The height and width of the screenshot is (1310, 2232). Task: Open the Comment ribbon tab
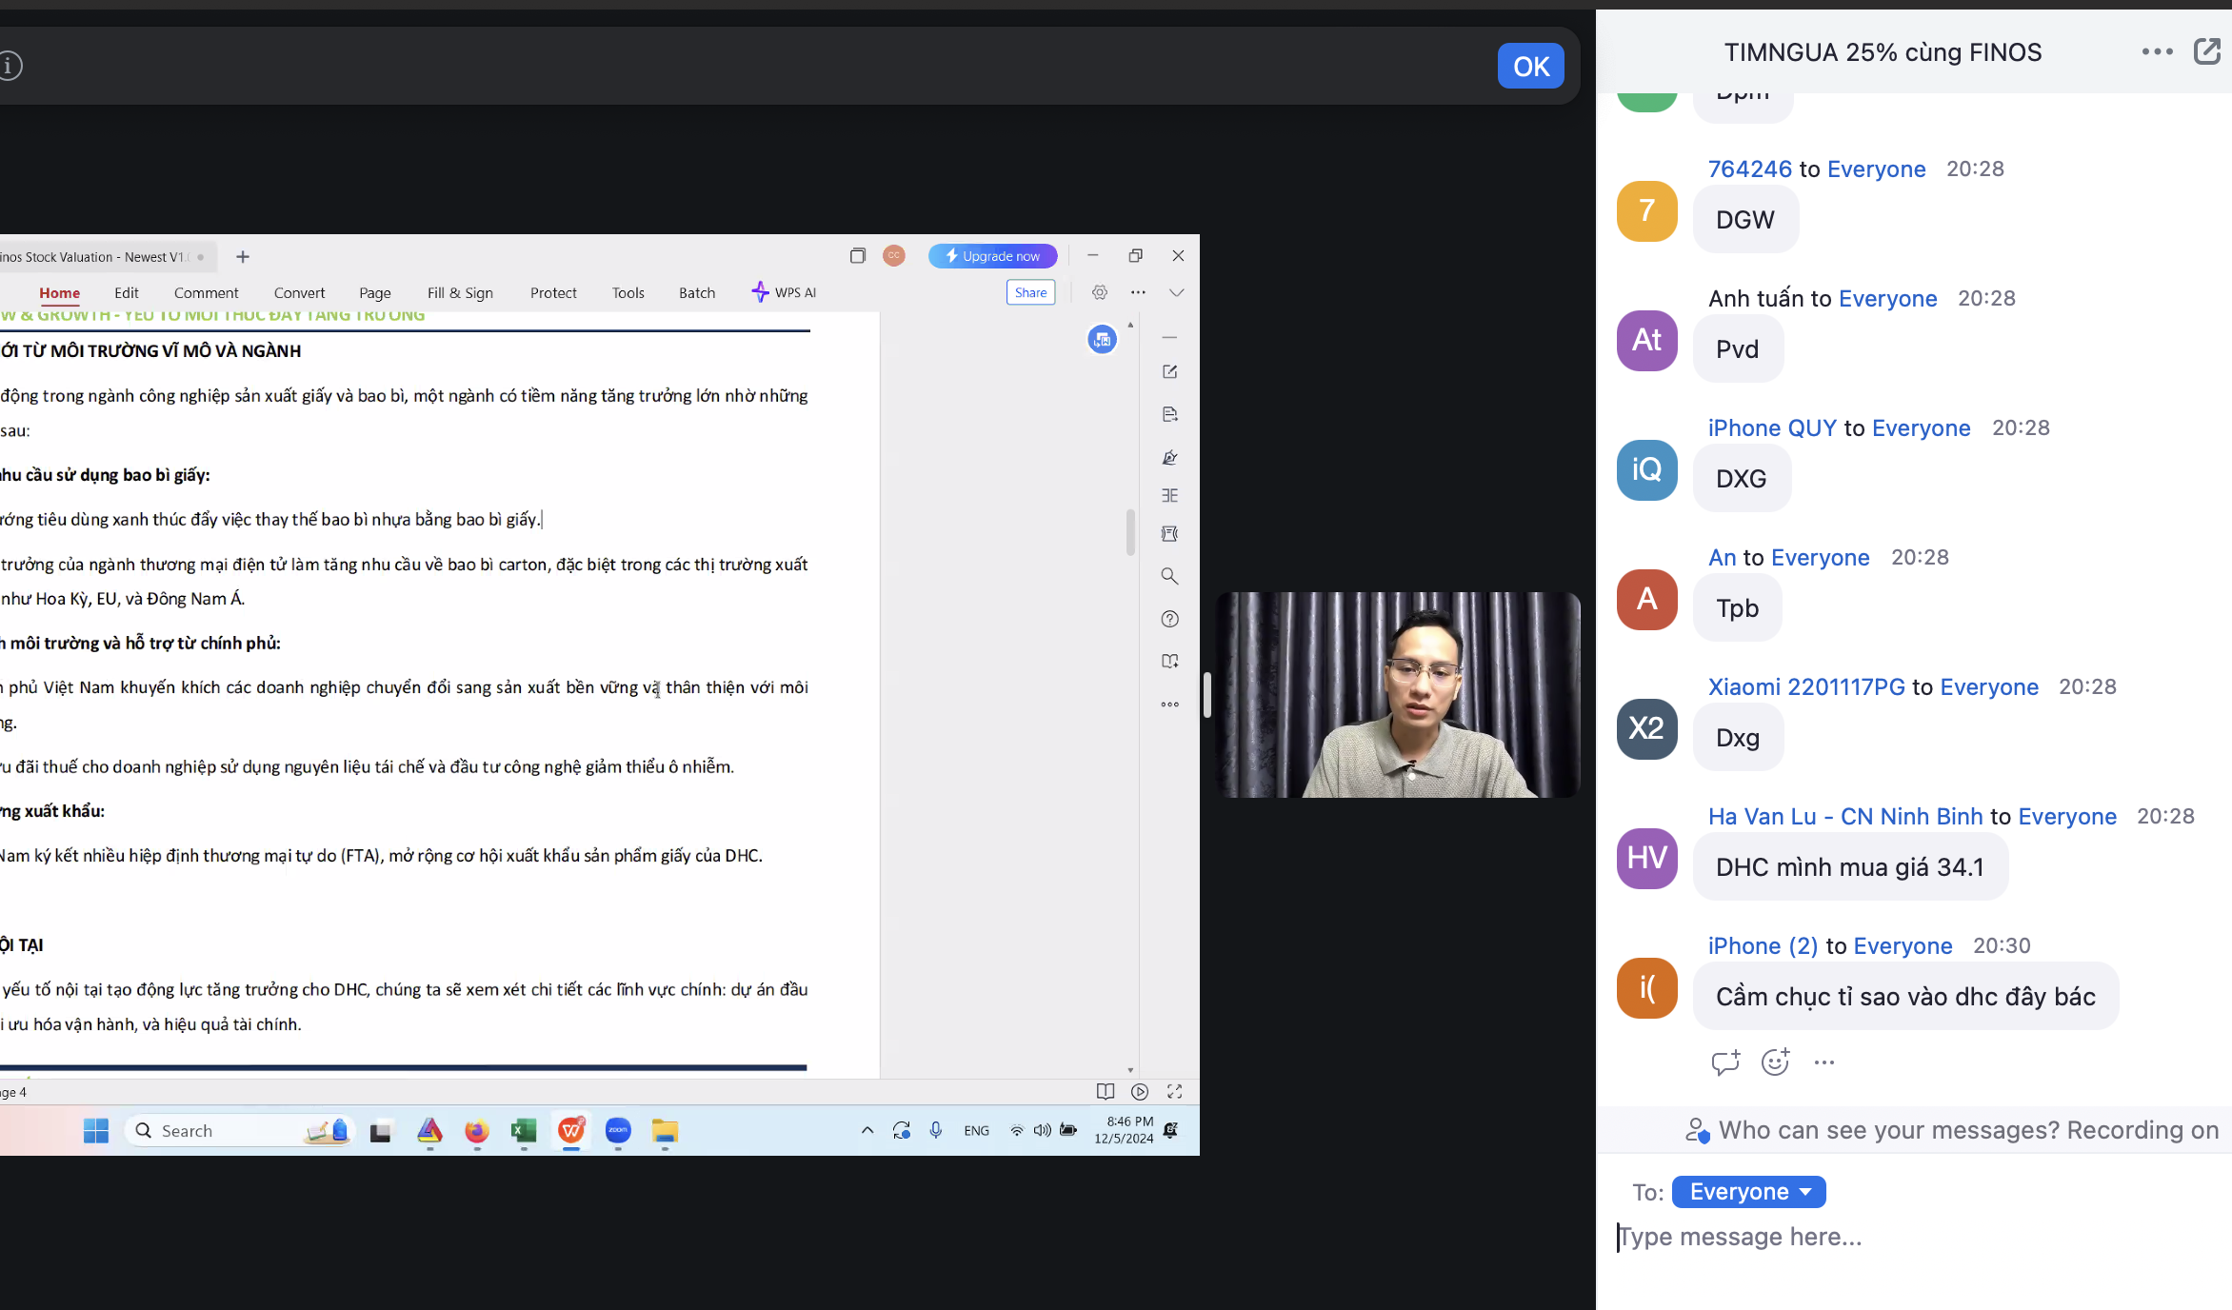(x=206, y=293)
